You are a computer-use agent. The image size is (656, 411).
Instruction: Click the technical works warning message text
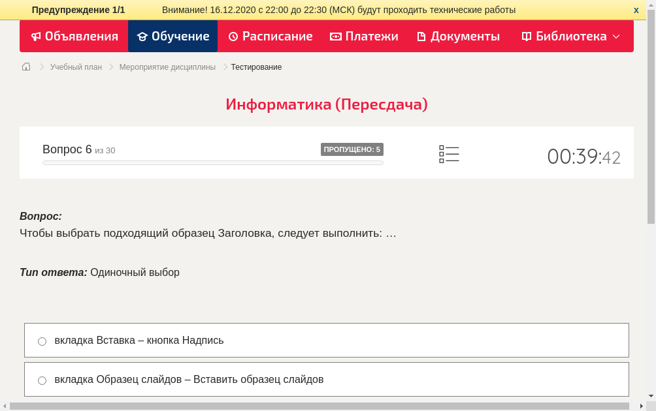[x=338, y=10]
